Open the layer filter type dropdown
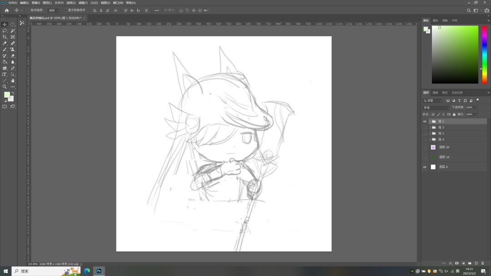The image size is (491, 276). point(433,101)
